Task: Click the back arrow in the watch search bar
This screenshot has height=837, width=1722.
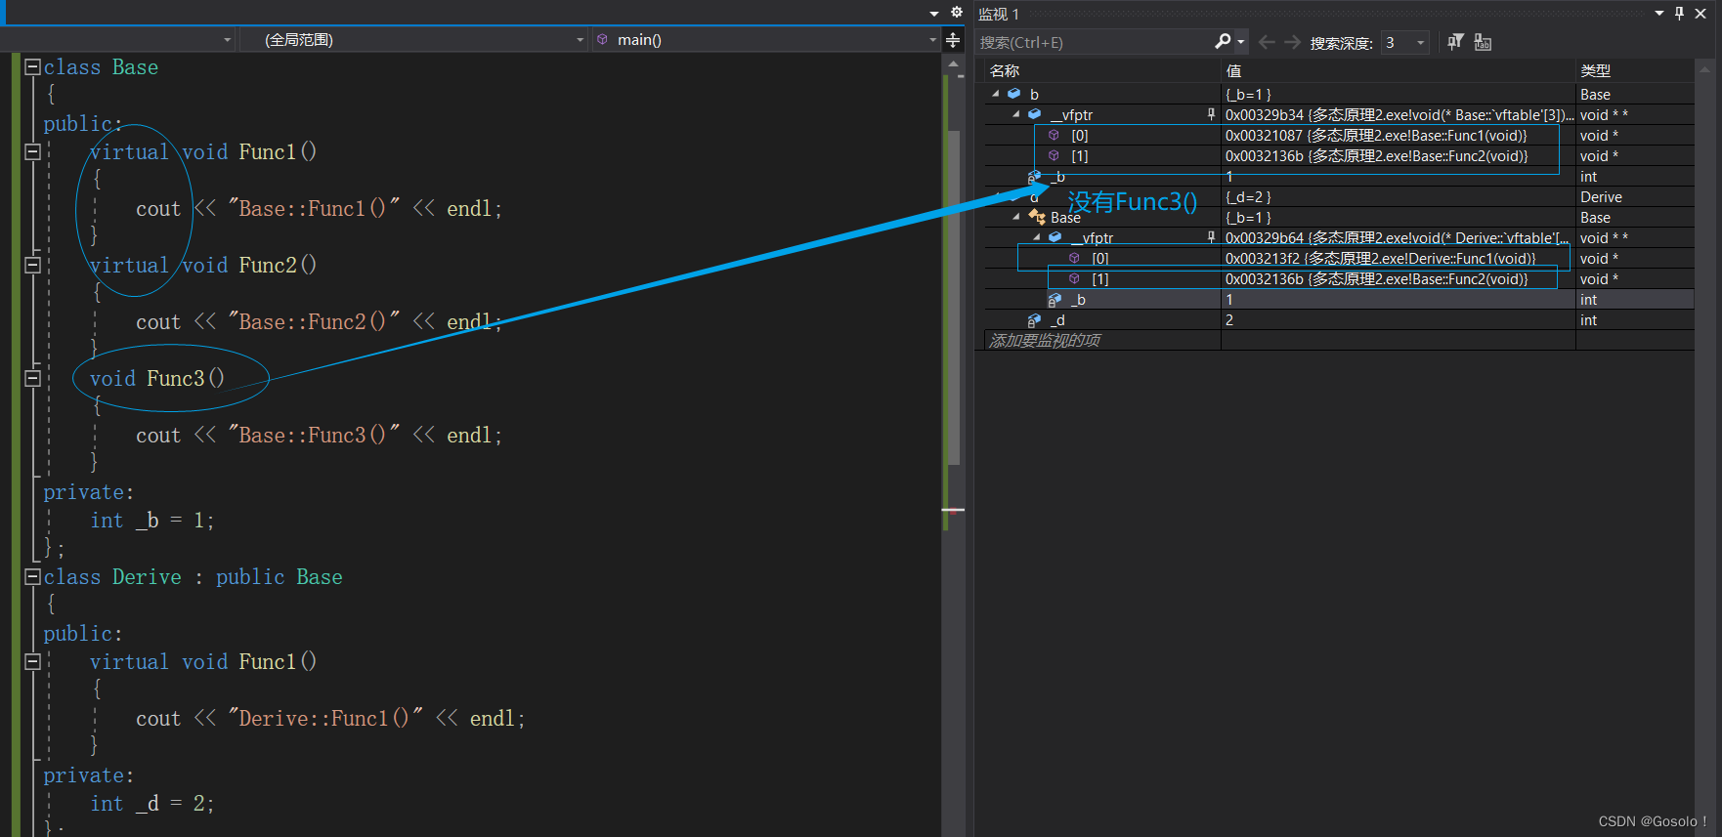Action: [x=1267, y=42]
